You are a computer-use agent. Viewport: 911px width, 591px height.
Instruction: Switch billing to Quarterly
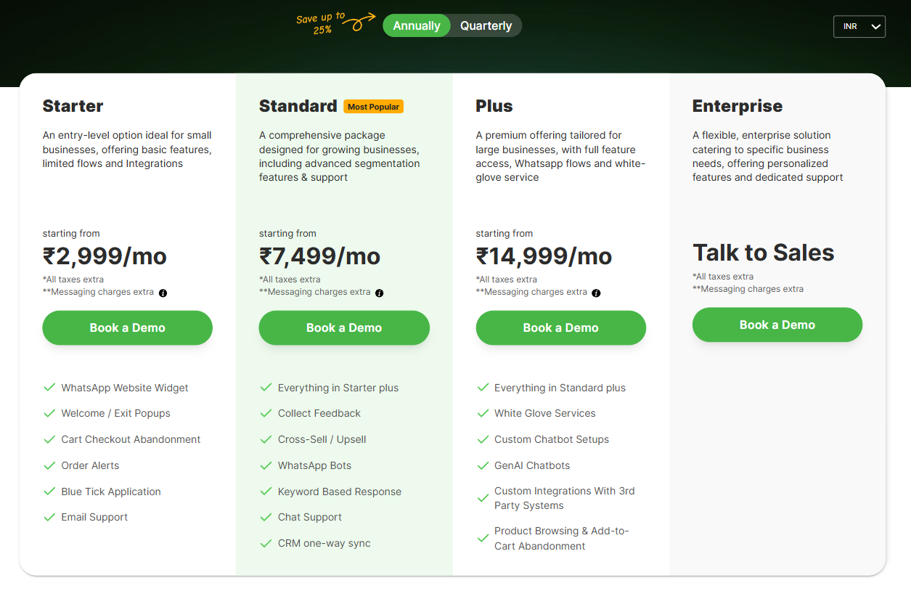point(486,25)
